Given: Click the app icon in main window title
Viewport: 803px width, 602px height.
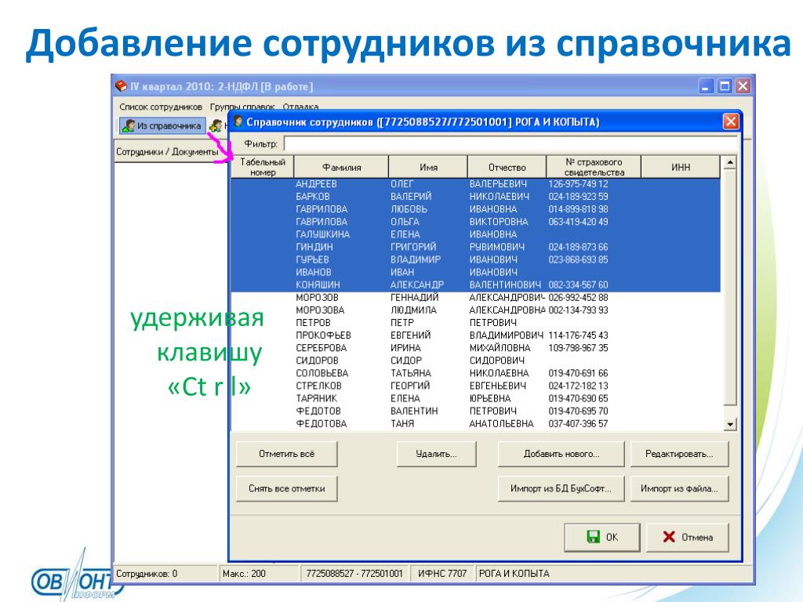Looking at the screenshot, I should point(122,86).
